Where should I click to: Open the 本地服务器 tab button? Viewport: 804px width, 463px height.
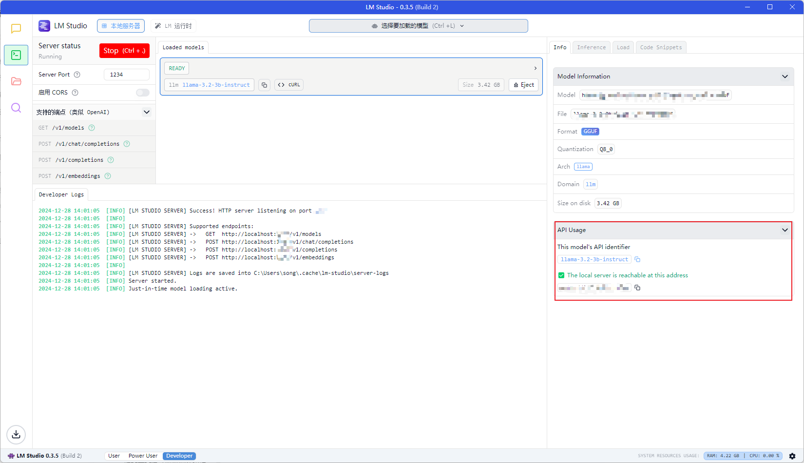pyautogui.click(x=121, y=26)
